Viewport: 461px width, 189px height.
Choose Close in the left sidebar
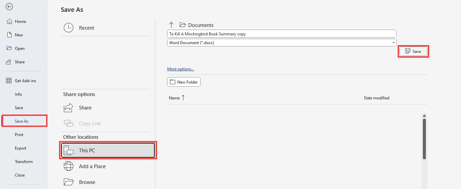(20, 175)
